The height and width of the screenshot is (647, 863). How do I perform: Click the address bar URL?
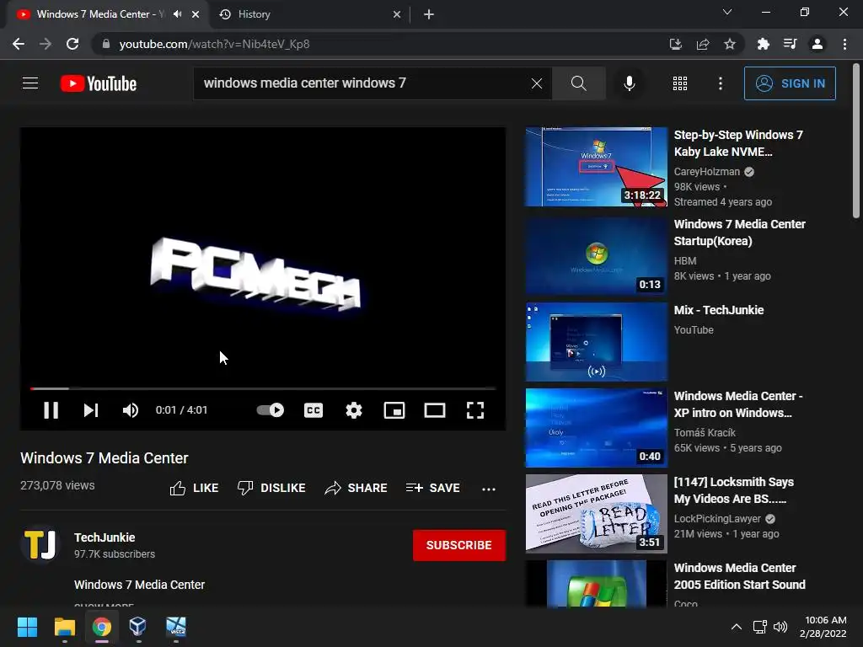(x=214, y=44)
